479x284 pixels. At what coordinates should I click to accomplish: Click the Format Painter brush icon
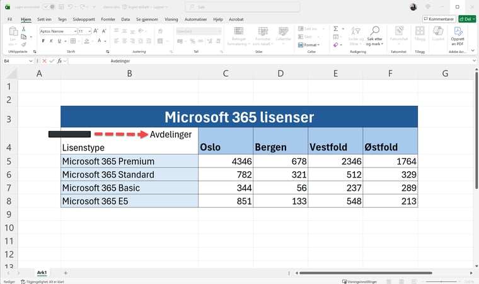click(x=23, y=45)
